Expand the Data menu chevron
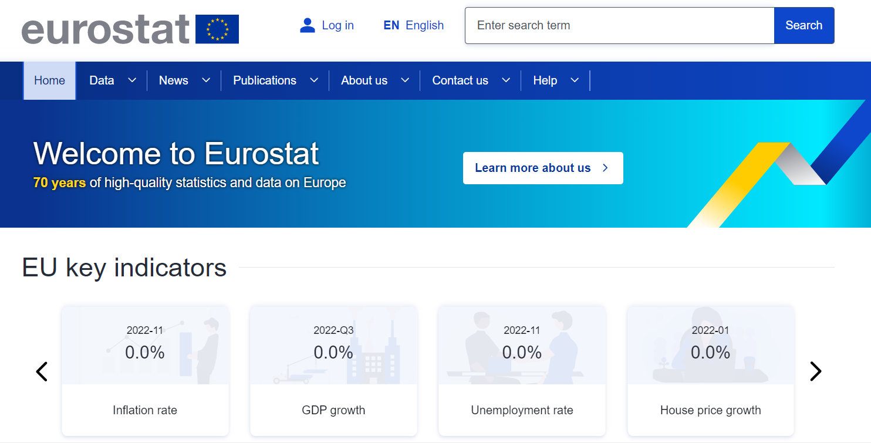The width and height of the screenshot is (871, 443). point(132,80)
